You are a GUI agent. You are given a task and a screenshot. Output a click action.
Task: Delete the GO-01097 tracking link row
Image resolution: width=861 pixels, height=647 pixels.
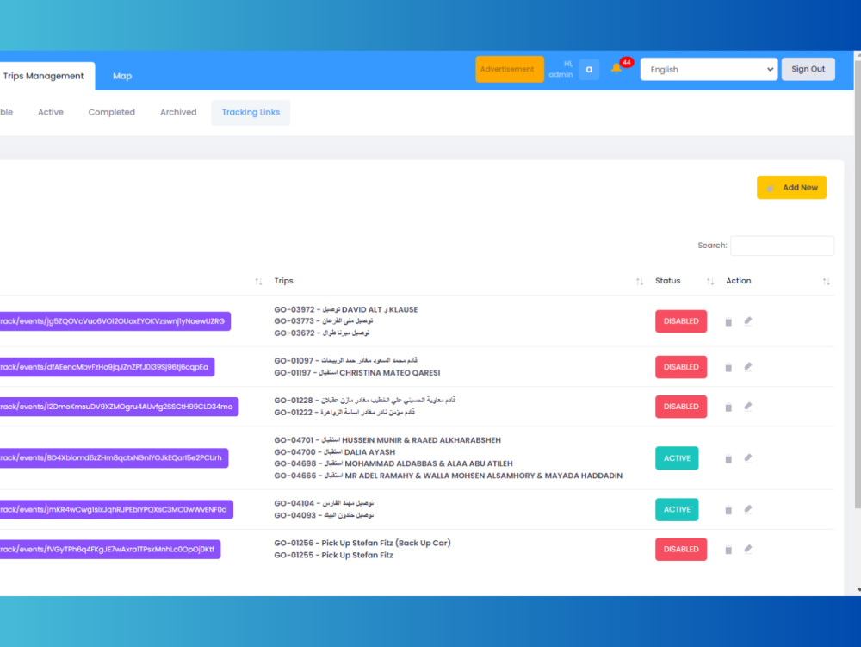coord(728,368)
